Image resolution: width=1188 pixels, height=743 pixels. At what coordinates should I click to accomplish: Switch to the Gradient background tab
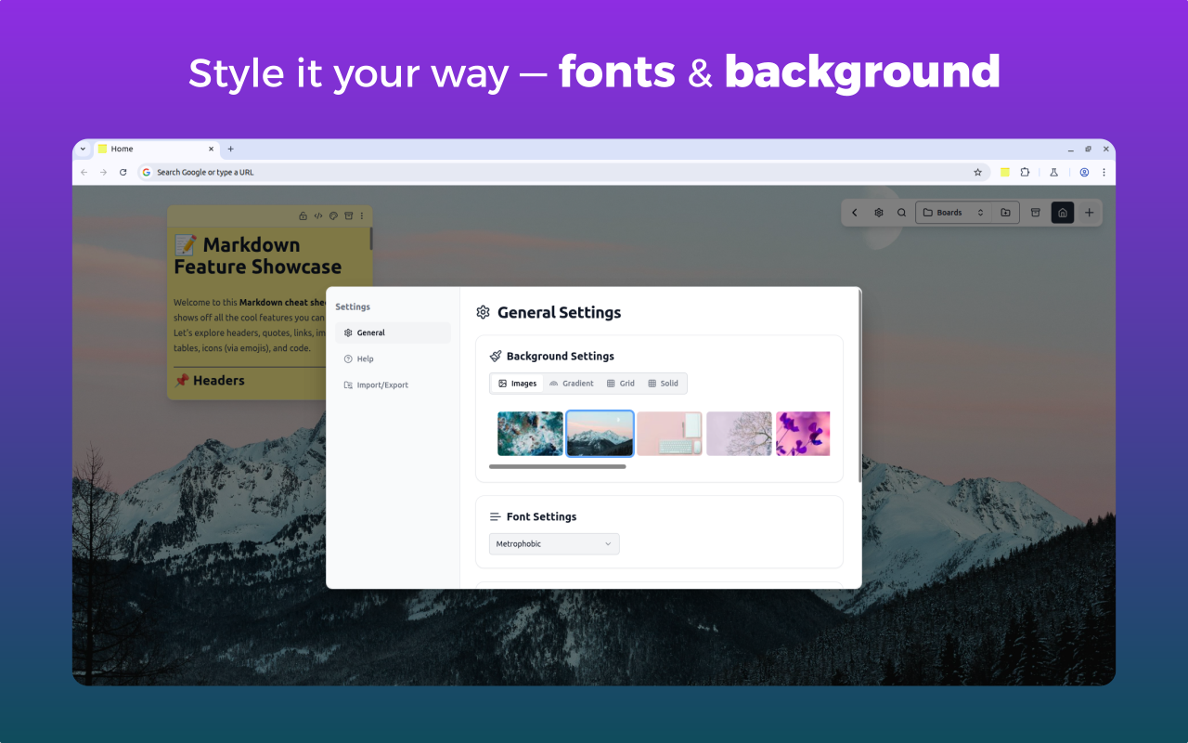pos(571,384)
